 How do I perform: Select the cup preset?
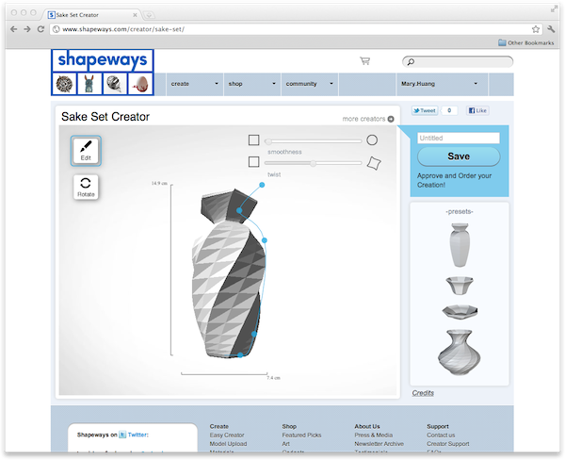pyautogui.click(x=460, y=286)
